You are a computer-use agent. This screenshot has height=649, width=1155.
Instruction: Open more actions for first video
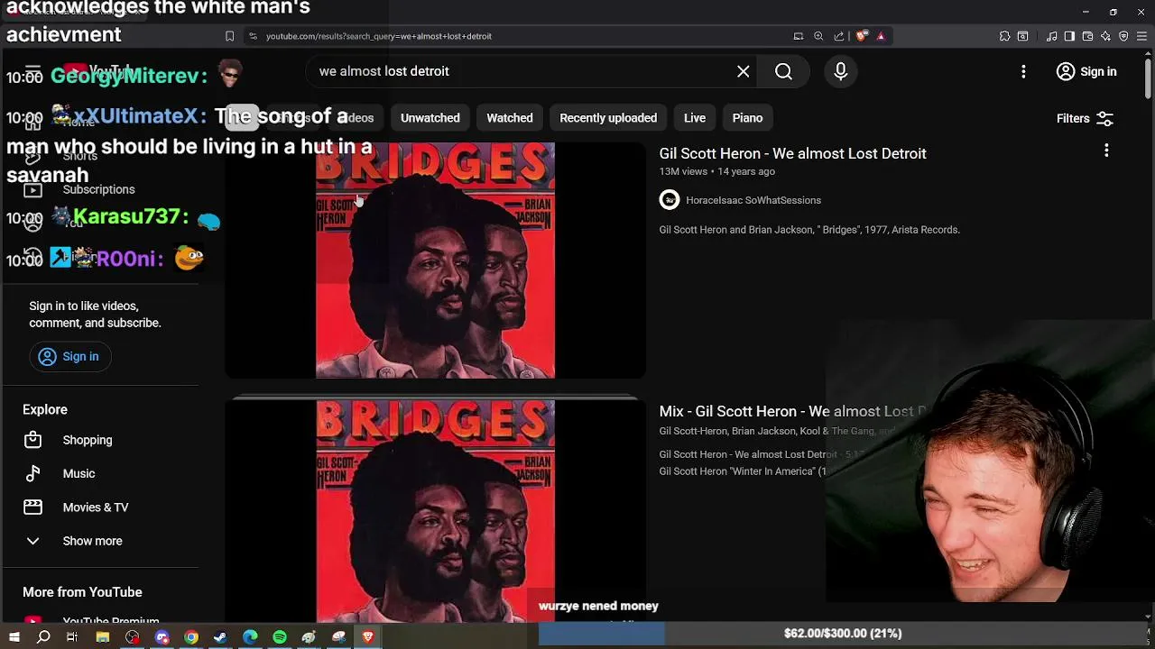[x=1106, y=151]
